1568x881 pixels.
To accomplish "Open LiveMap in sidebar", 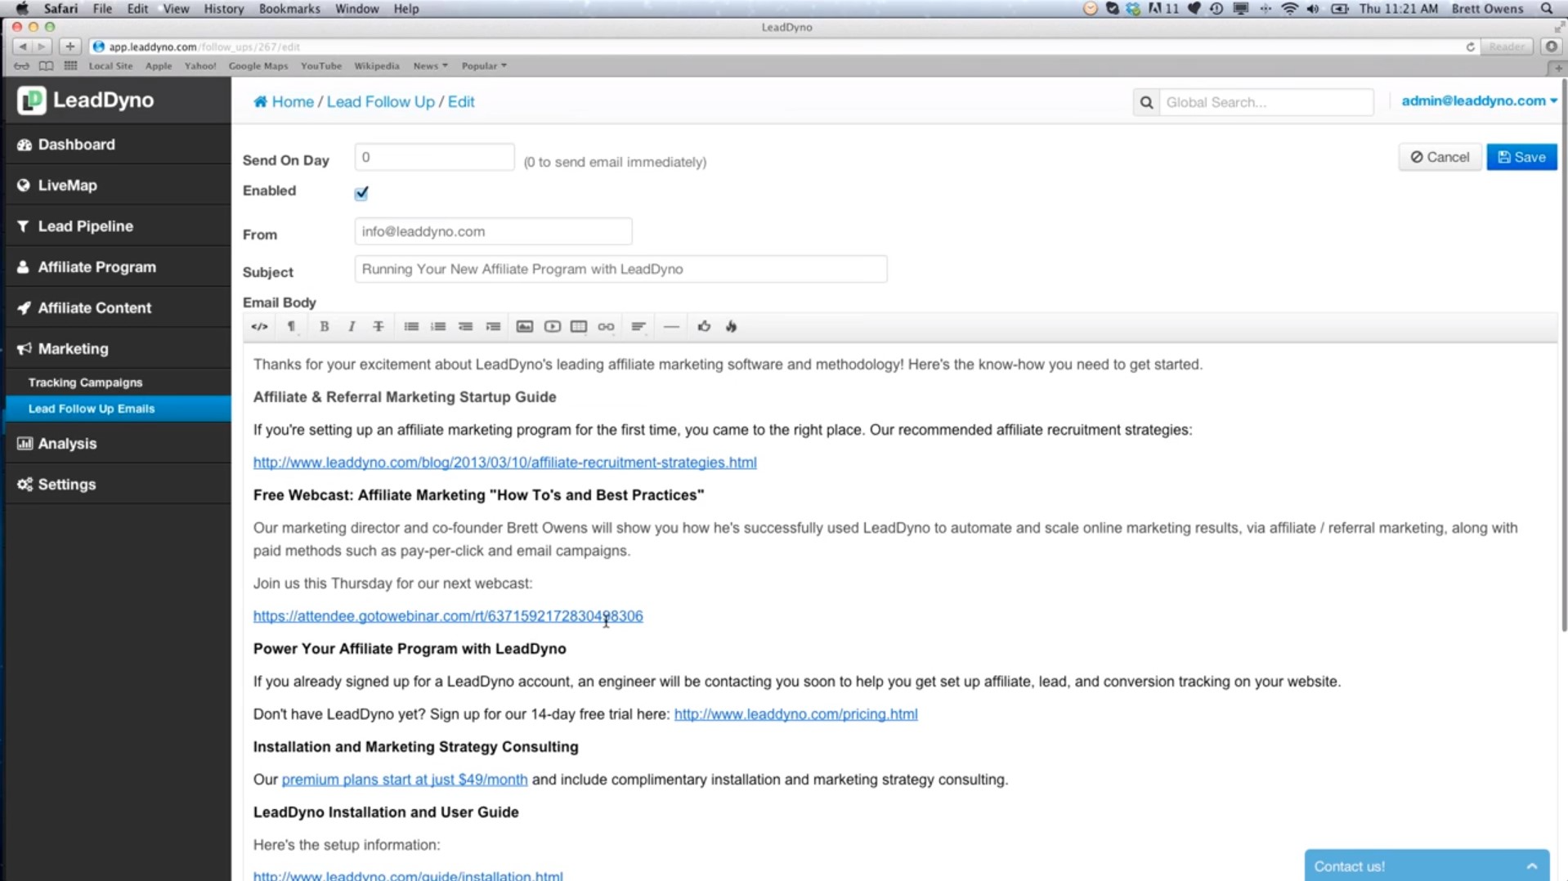I will [x=118, y=186].
